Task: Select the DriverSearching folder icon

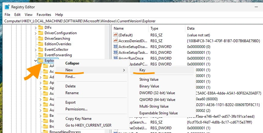Action: coord(41,39)
